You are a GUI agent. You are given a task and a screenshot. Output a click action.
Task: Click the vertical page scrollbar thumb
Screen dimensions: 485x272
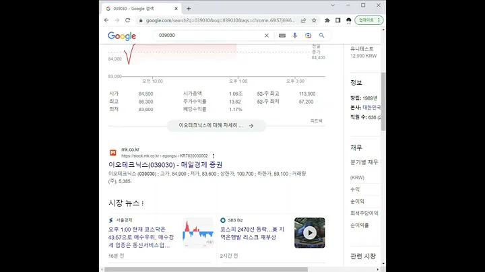coord(383,102)
